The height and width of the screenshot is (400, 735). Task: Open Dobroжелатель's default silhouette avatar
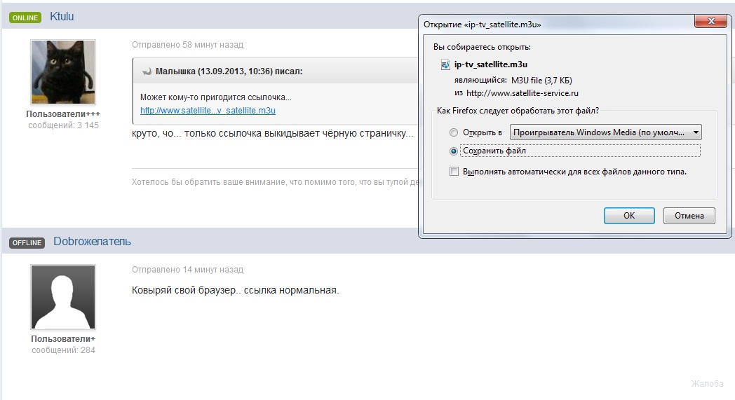coord(63,297)
